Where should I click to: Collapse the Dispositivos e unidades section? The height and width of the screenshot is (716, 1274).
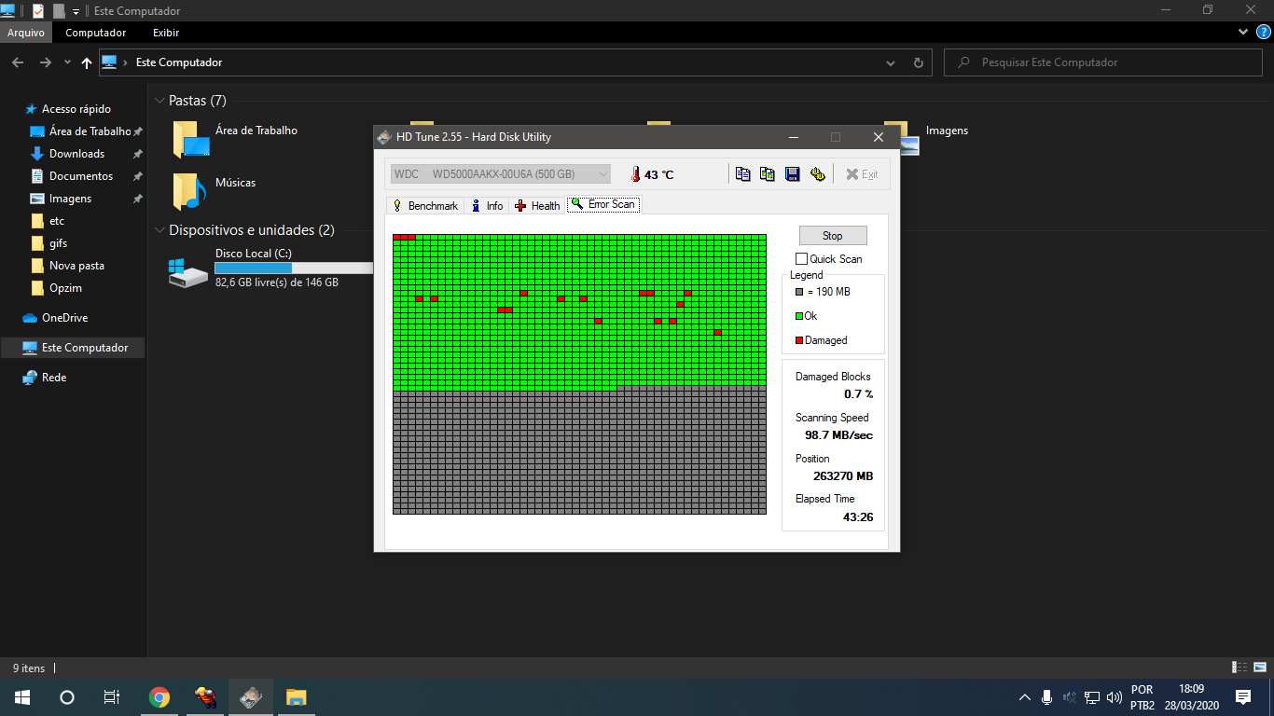[159, 230]
